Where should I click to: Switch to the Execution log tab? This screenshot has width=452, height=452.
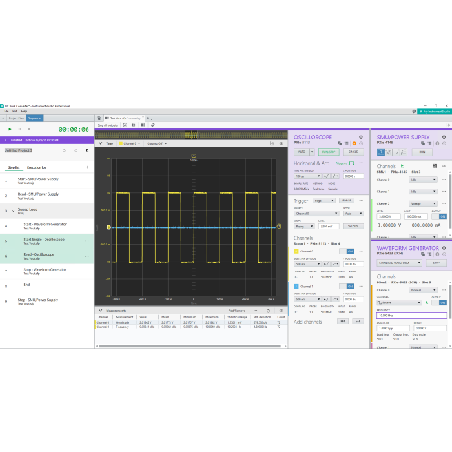pos(36,167)
